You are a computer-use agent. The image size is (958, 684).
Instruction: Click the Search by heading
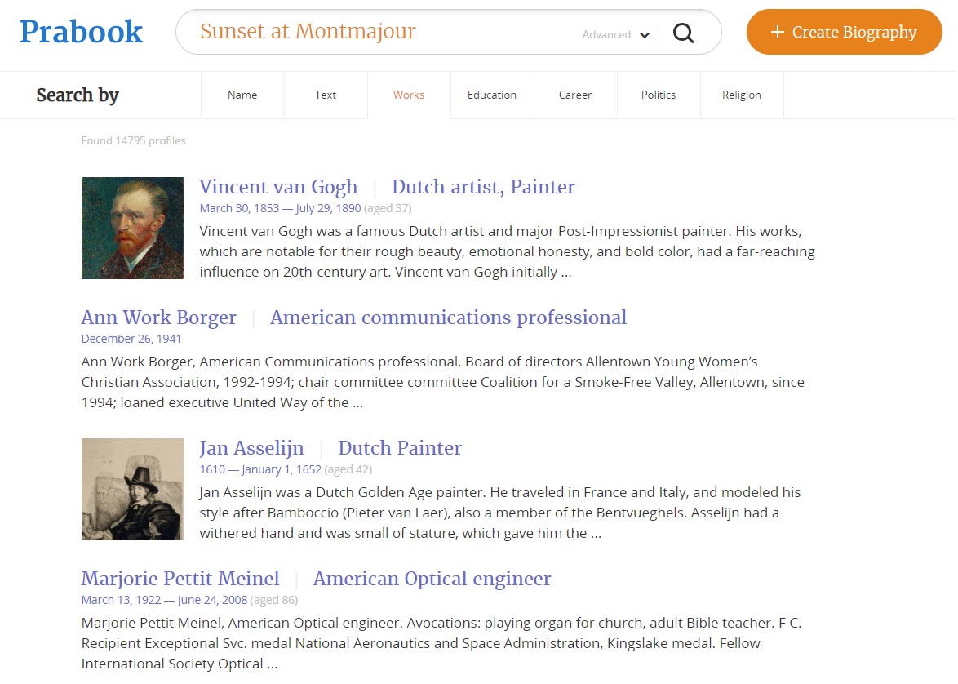(x=78, y=95)
